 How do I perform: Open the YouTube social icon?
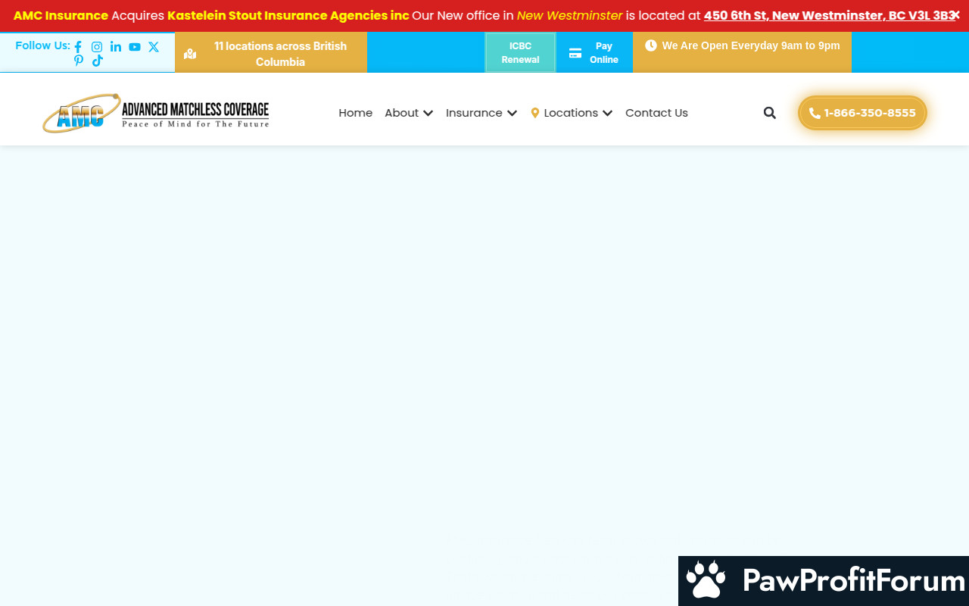click(x=135, y=47)
